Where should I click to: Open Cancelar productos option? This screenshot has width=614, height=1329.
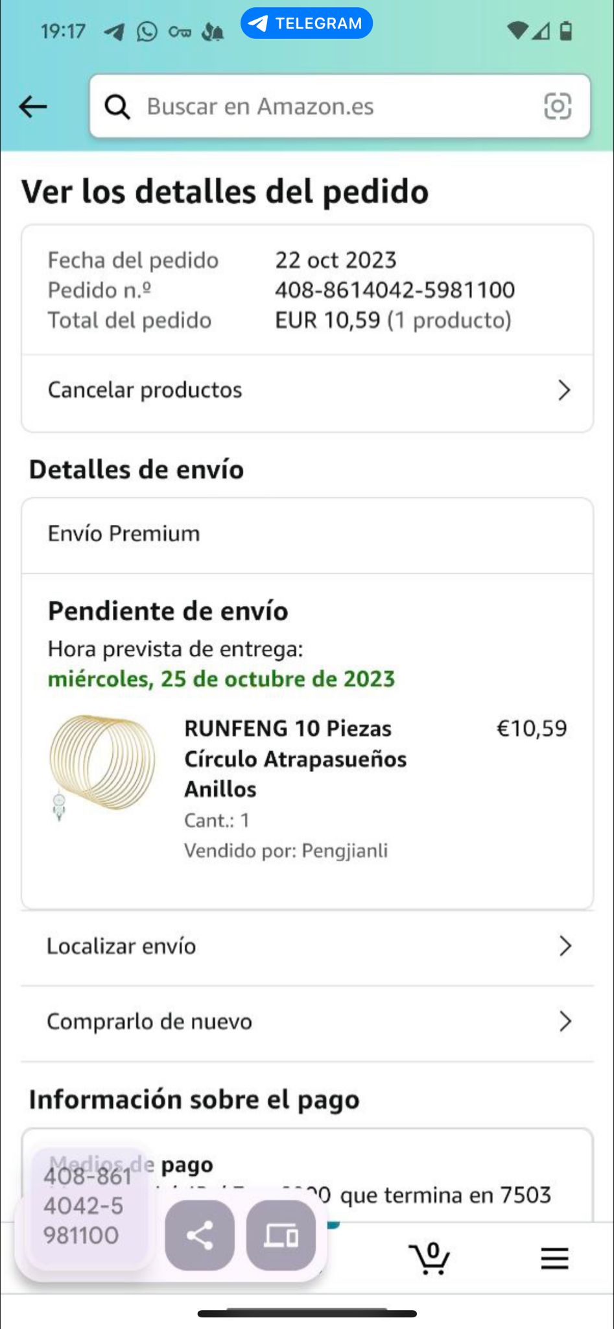tap(145, 390)
